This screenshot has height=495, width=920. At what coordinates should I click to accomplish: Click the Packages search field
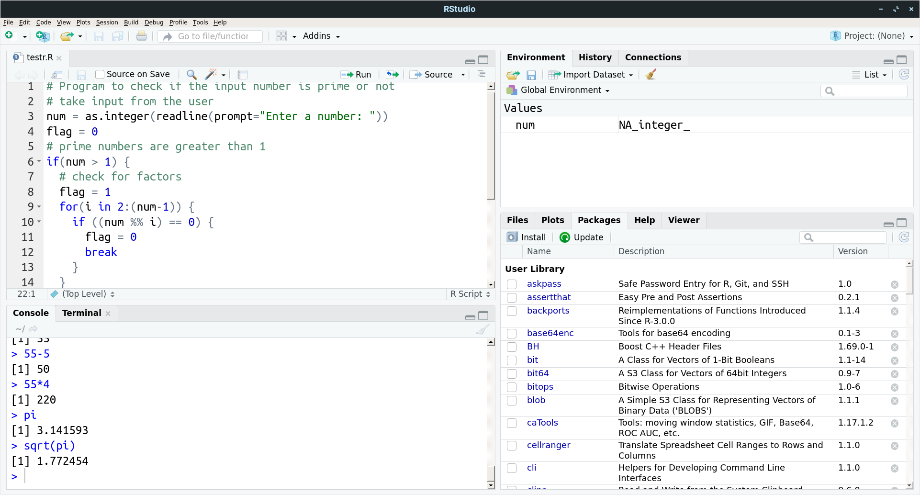[843, 237]
